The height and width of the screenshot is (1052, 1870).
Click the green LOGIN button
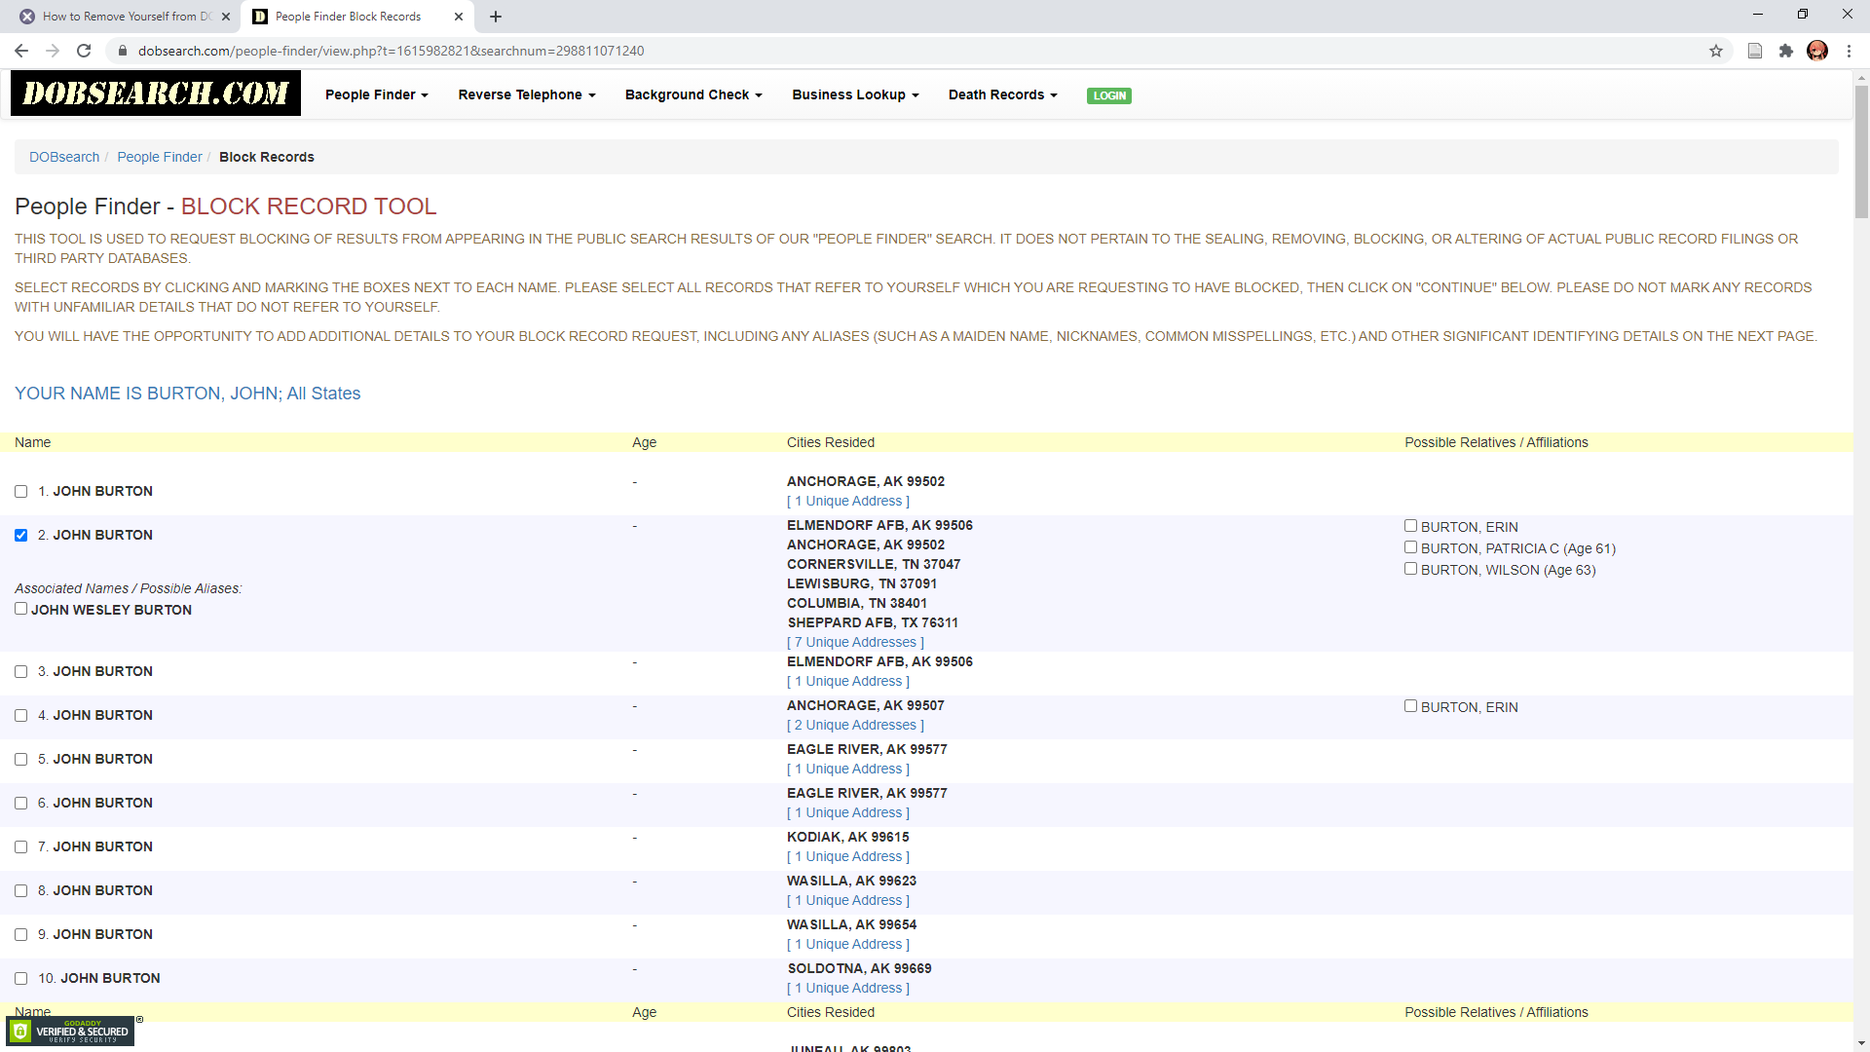tap(1109, 95)
